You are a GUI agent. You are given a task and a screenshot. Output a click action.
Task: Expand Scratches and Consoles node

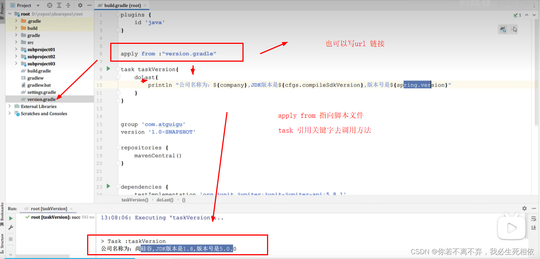pos(10,113)
